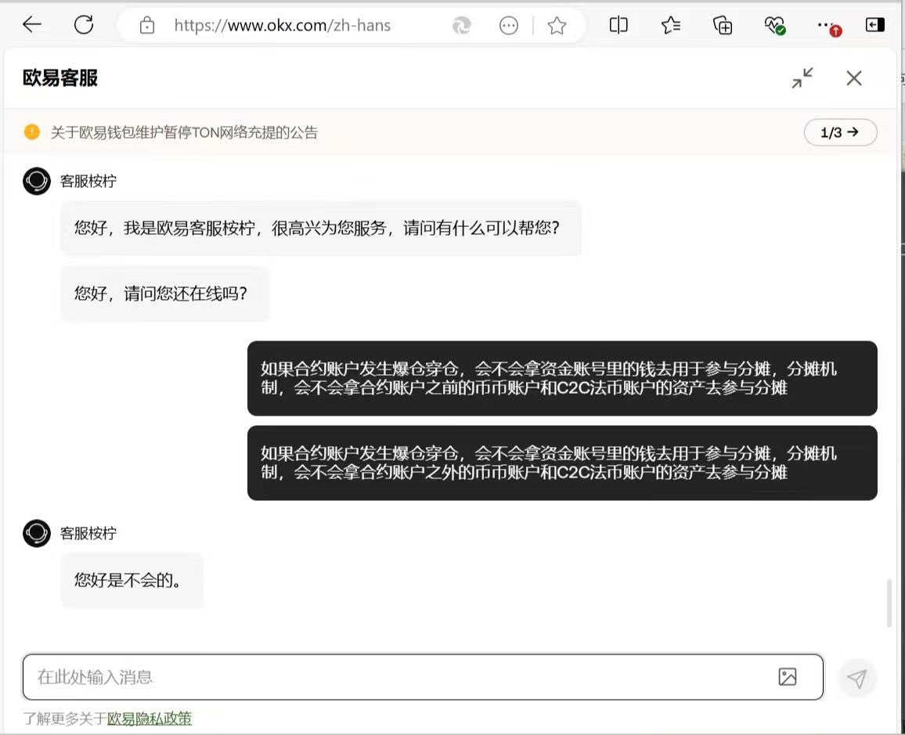Open browser essentials heart icon

774,25
